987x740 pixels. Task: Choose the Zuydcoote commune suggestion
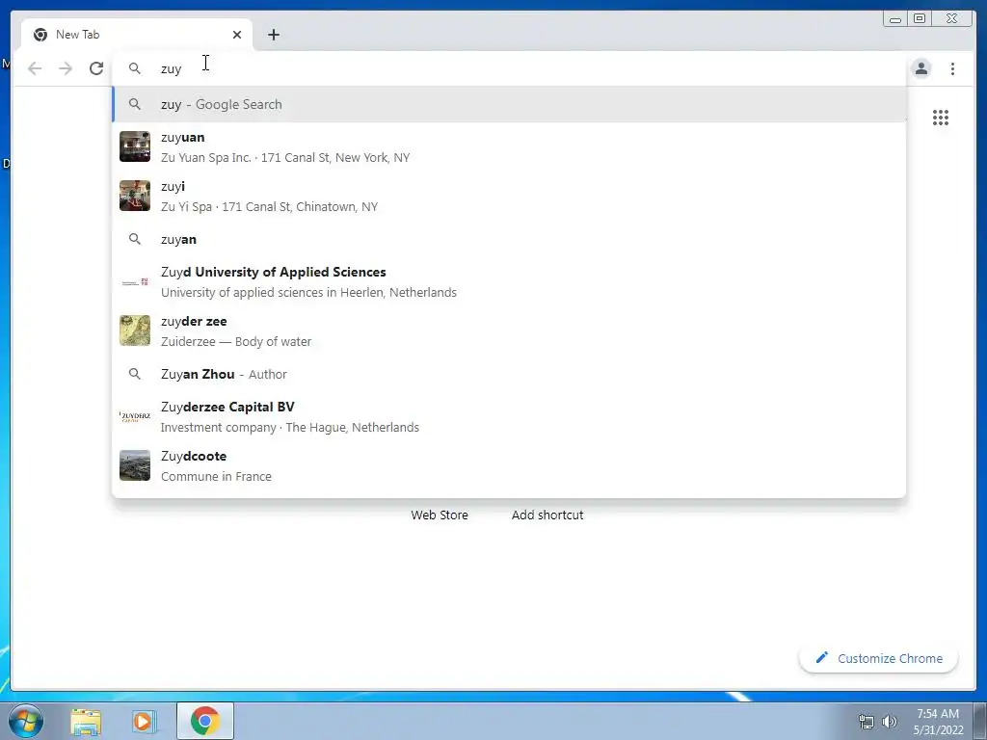pos(509,465)
